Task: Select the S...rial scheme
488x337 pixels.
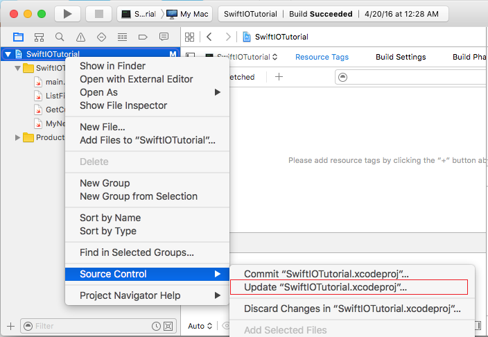Action: (x=139, y=14)
